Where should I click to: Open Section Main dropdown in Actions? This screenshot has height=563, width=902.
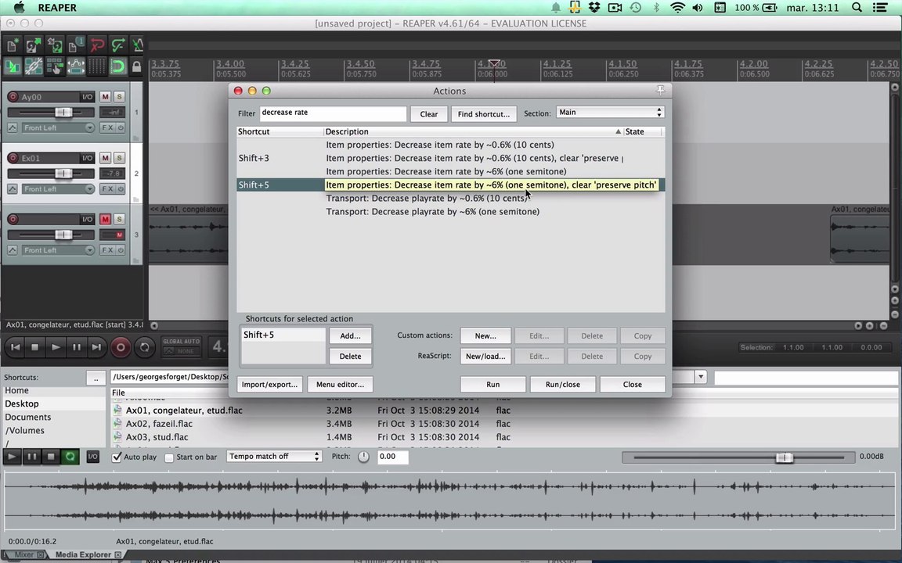(x=610, y=113)
